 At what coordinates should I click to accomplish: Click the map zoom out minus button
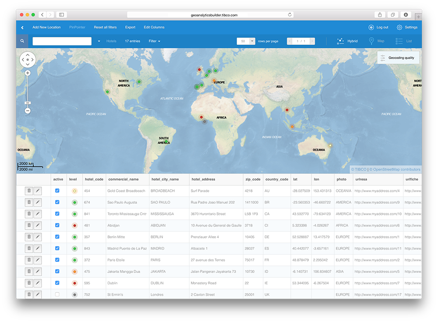[x=28, y=111]
